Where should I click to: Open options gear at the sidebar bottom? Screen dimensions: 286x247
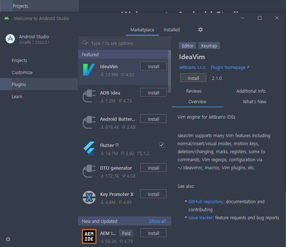(8, 239)
